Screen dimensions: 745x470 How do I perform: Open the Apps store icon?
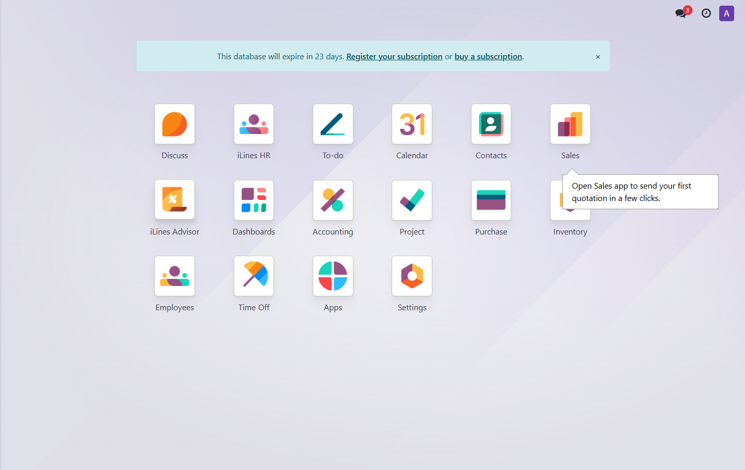tap(333, 276)
